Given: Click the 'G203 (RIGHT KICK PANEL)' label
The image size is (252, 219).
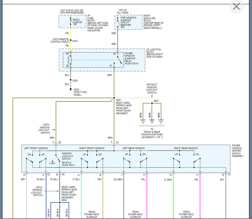Looking at the screenshot, I should click(80, 92).
